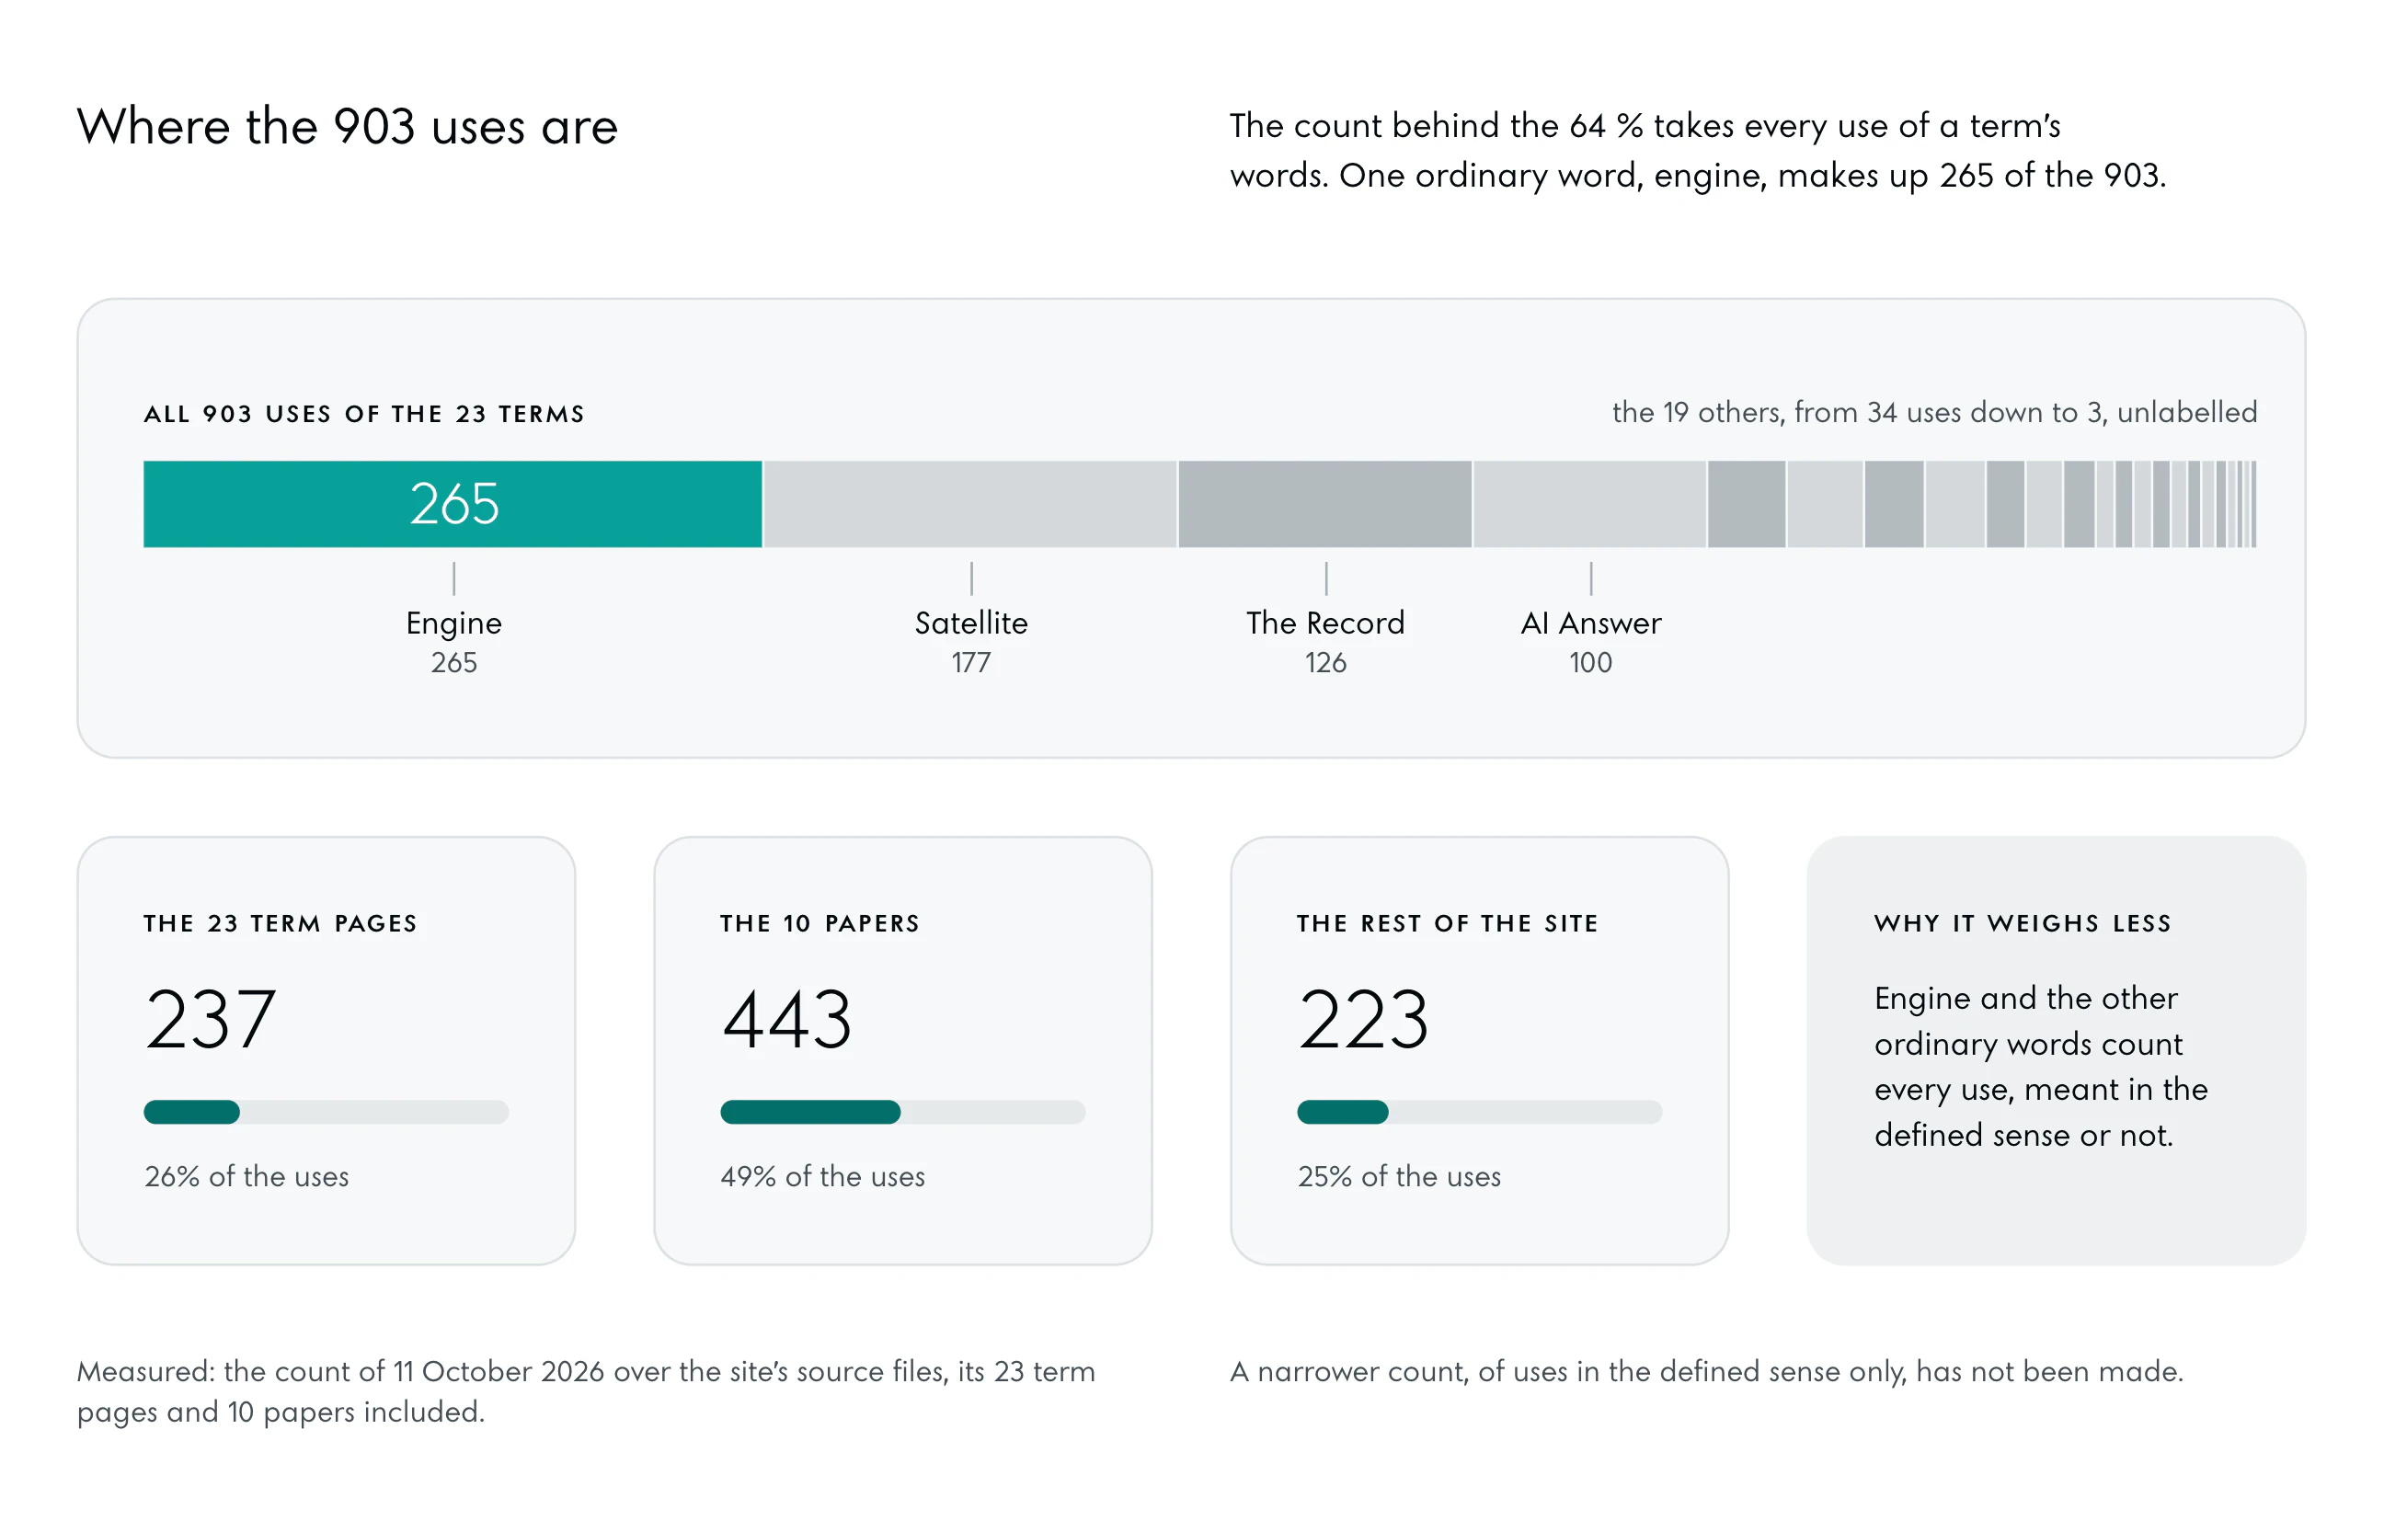
Task: Select the Engine label under the bar
Action: [453, 623]
